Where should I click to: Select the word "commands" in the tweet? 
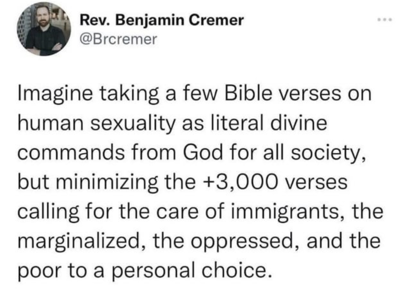[71, 153]
